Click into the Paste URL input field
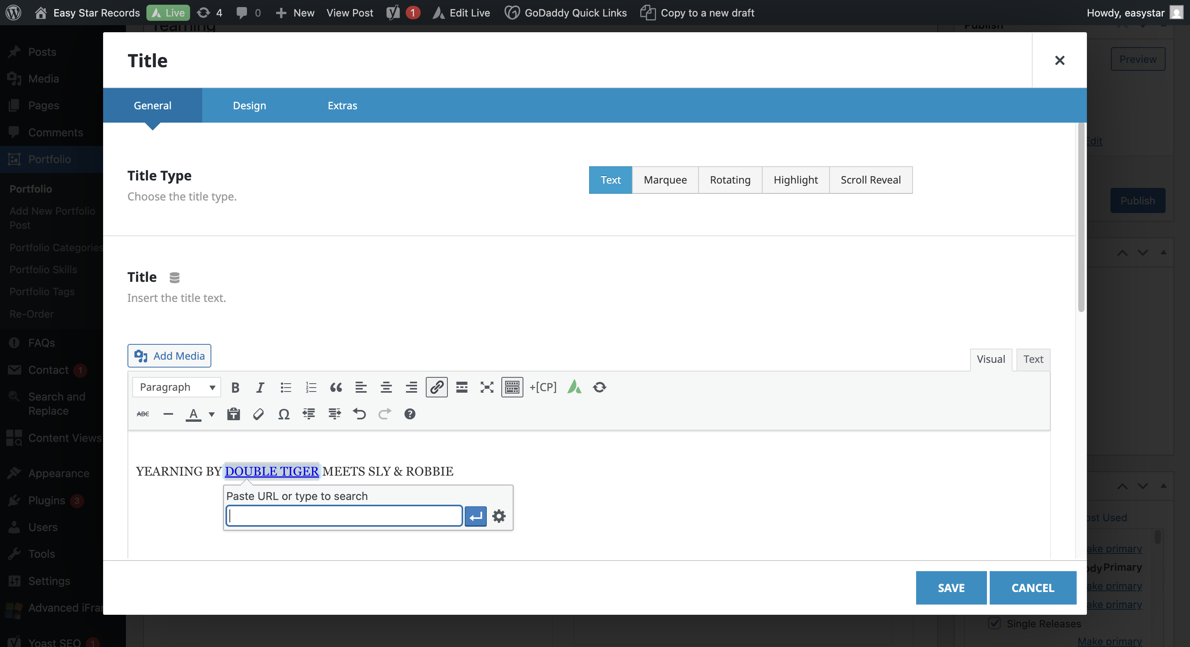1190x647 pixels. click(344, 516)
